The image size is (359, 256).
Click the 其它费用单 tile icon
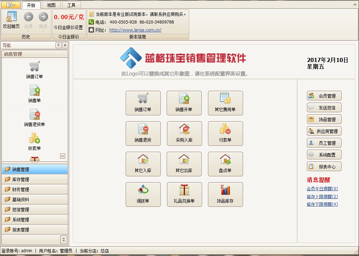(225, 98)
